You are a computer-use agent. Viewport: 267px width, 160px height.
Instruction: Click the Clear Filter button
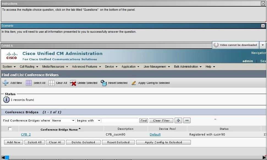[x=161, y=120]
